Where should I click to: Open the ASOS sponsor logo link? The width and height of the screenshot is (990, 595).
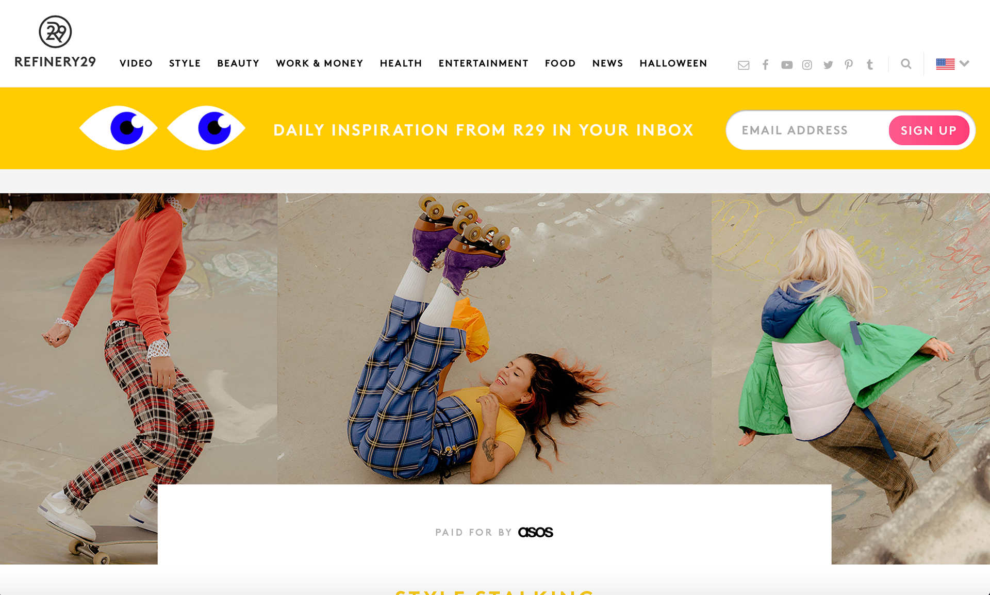click(x=535, y=532)
